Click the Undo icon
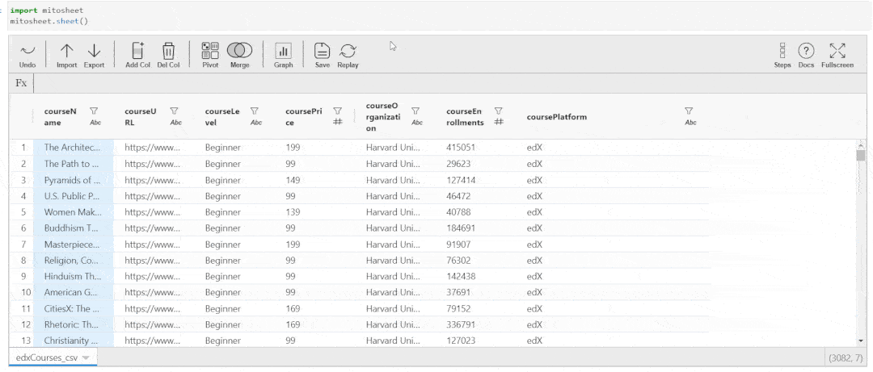873x372 pixels. click(27, 51)
